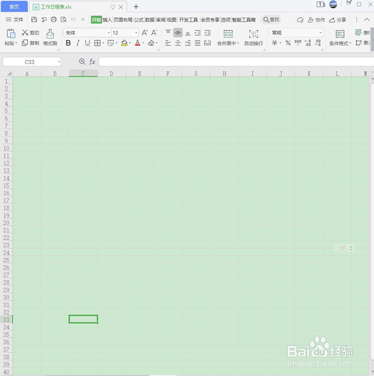Toggle vertical middle alignment
Image resolution: width=374 pixels, height=376 pixels.
(x=178, y=33)
